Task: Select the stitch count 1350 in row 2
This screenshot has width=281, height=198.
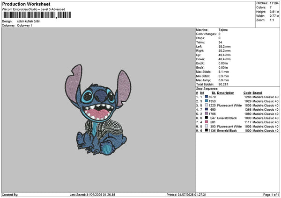Action: [x=212, y=101]
